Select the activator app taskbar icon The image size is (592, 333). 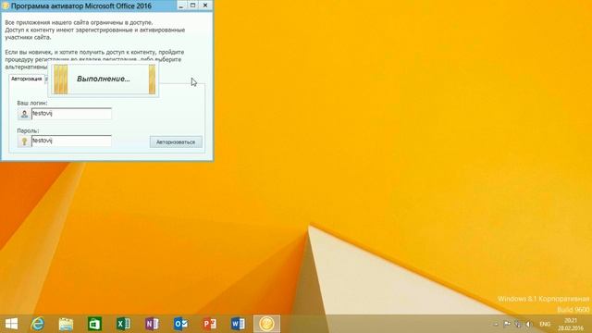coord(266,324)
